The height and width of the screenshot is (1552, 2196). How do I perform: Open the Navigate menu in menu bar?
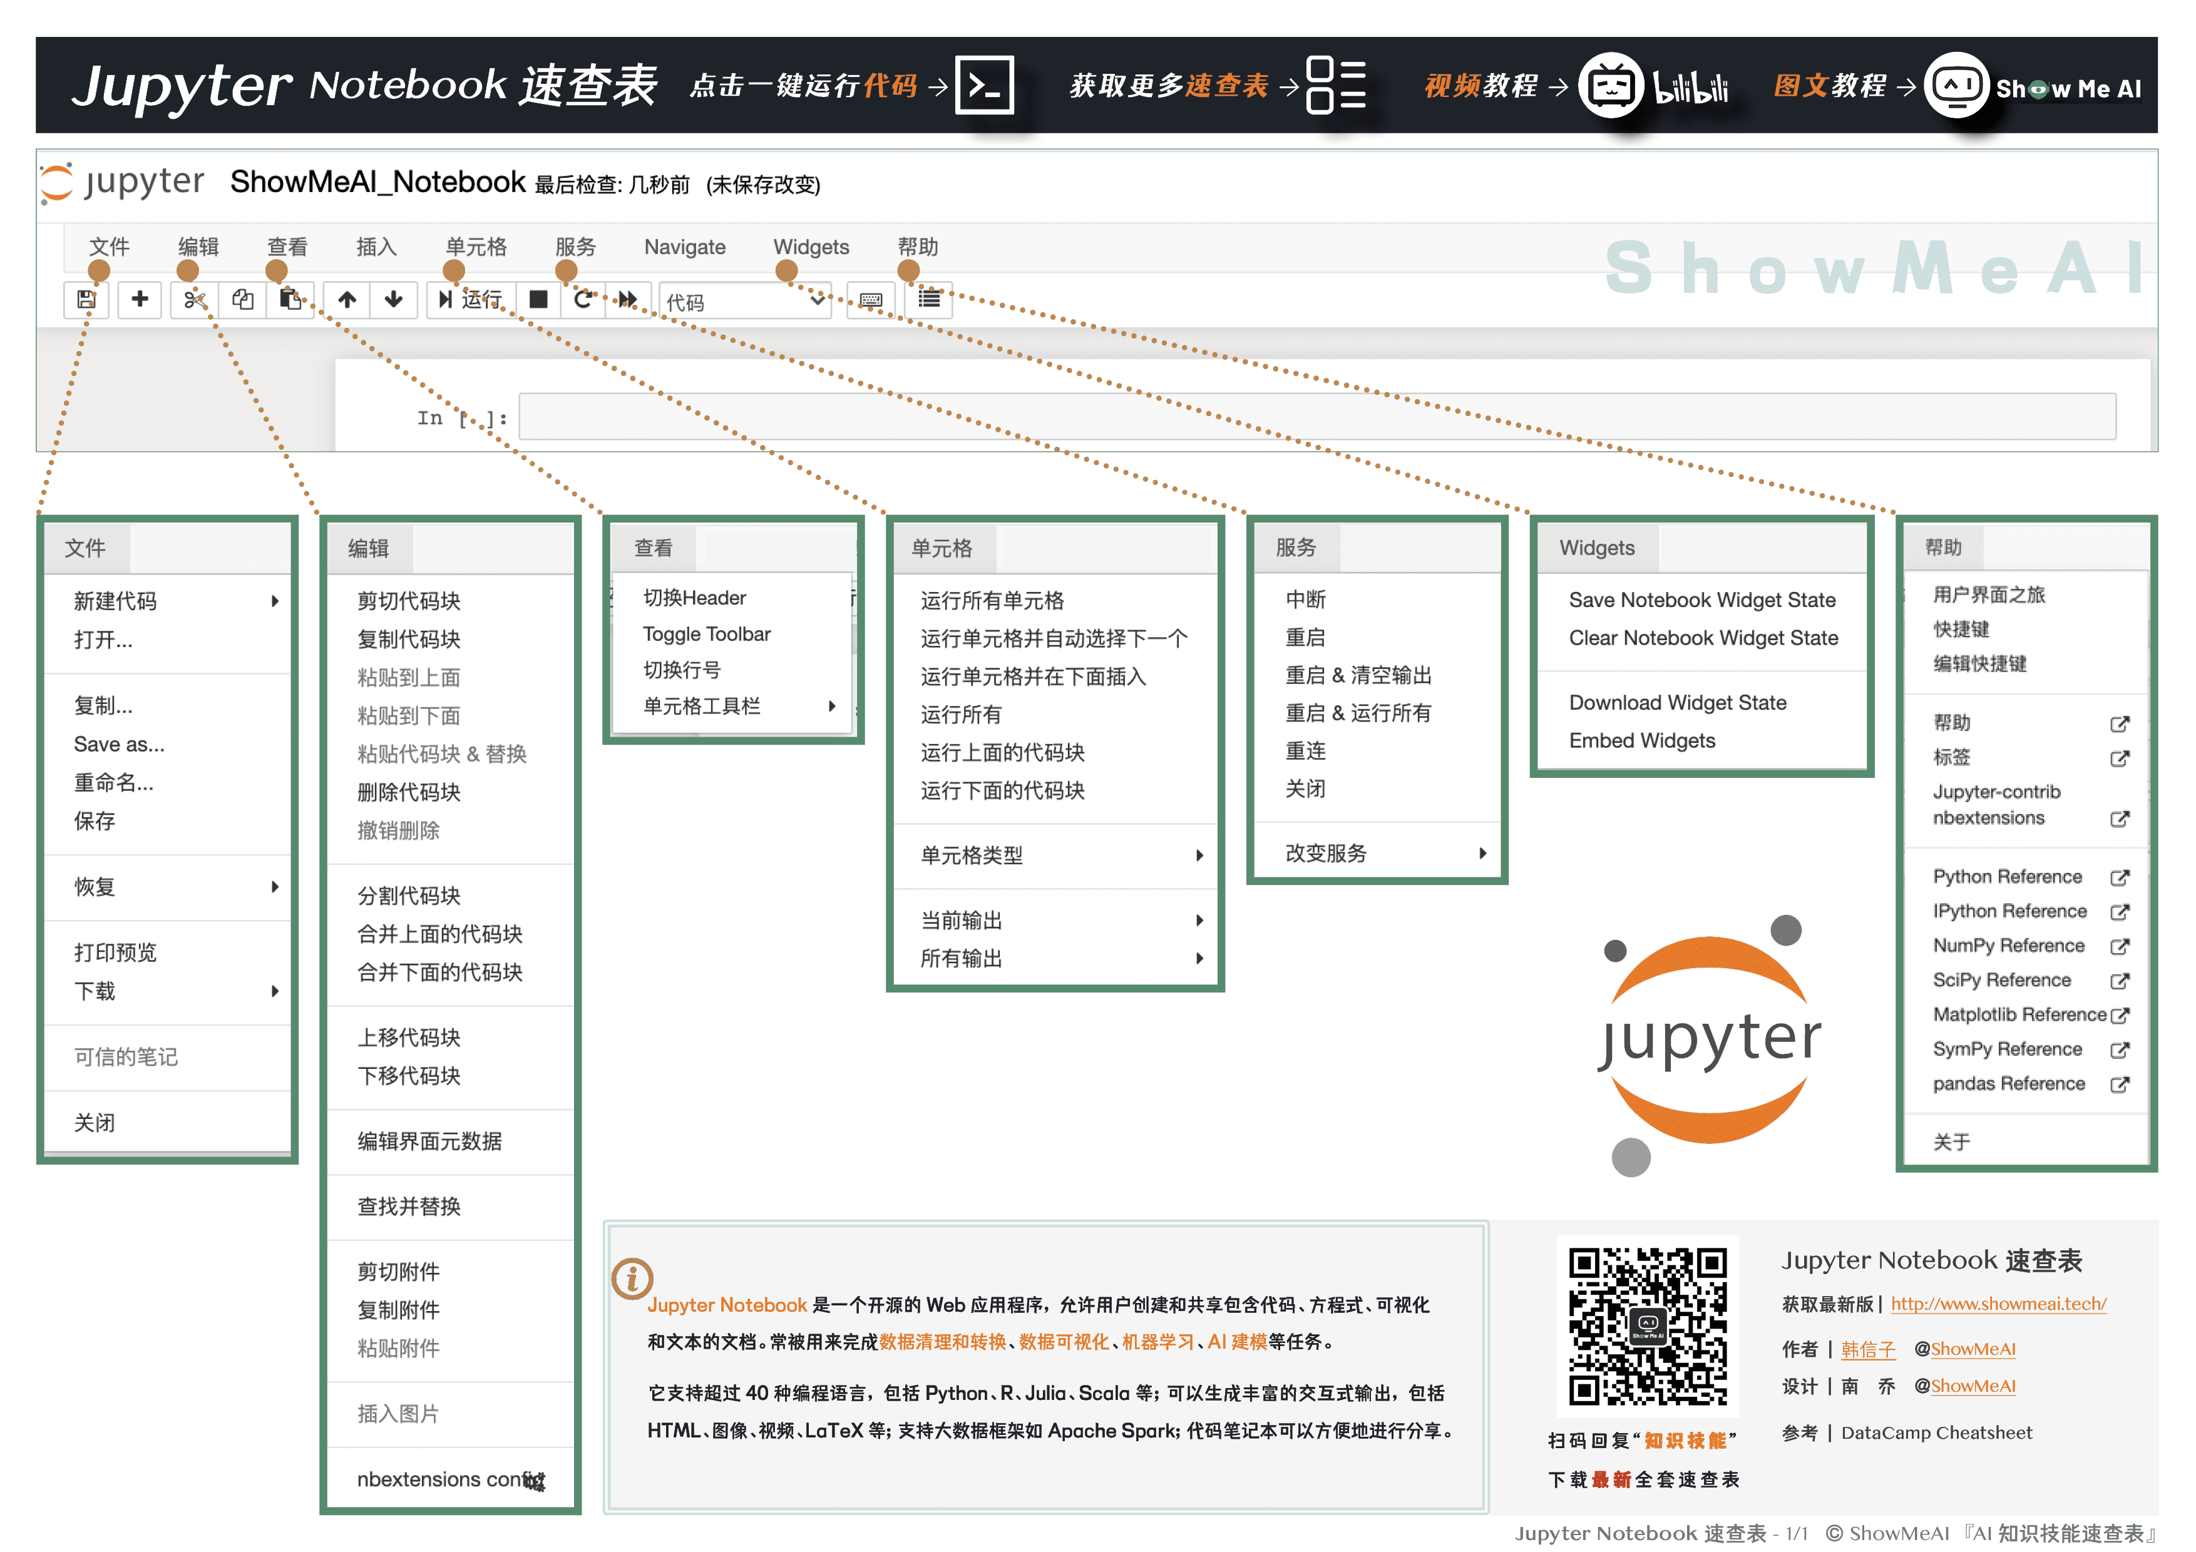pyautogui.click(x=685, y=247)
